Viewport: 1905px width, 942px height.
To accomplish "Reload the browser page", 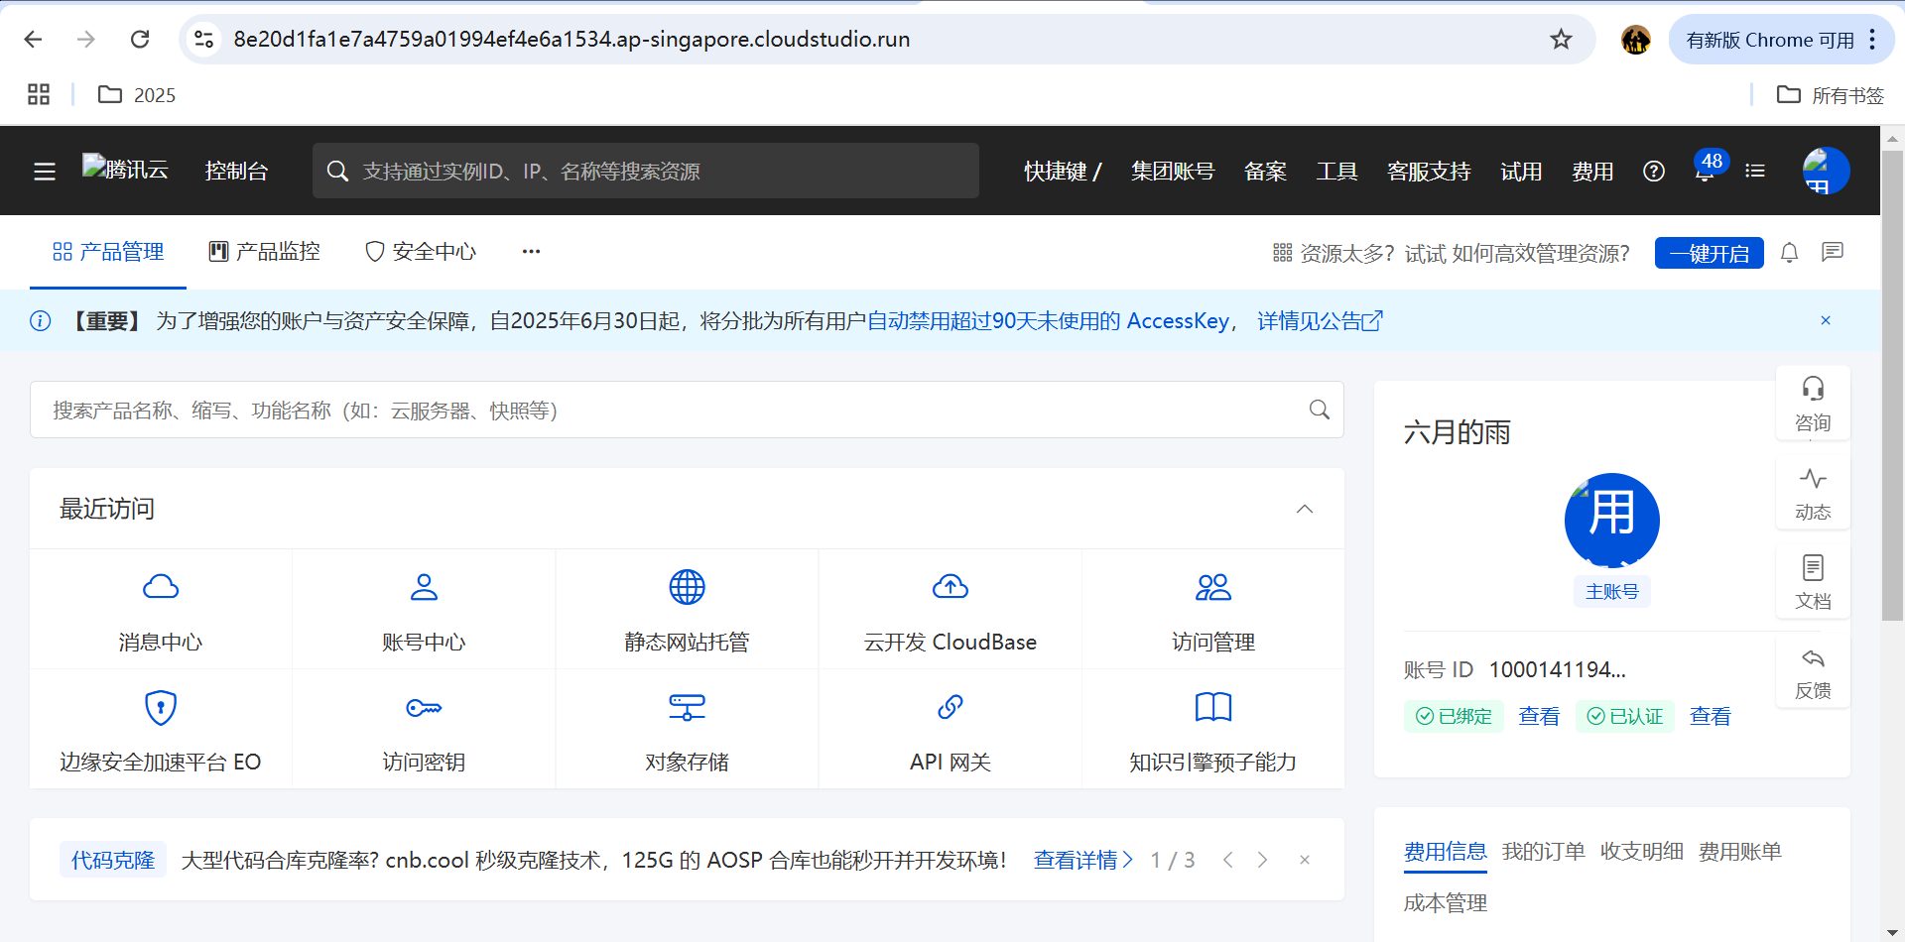I will tap(140, 39).
